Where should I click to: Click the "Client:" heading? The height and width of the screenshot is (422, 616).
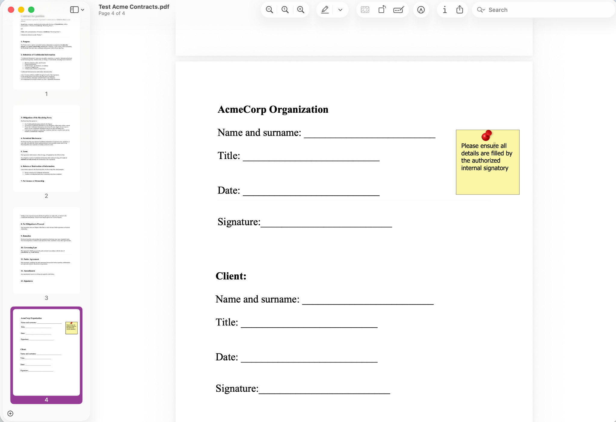(231, 276)
